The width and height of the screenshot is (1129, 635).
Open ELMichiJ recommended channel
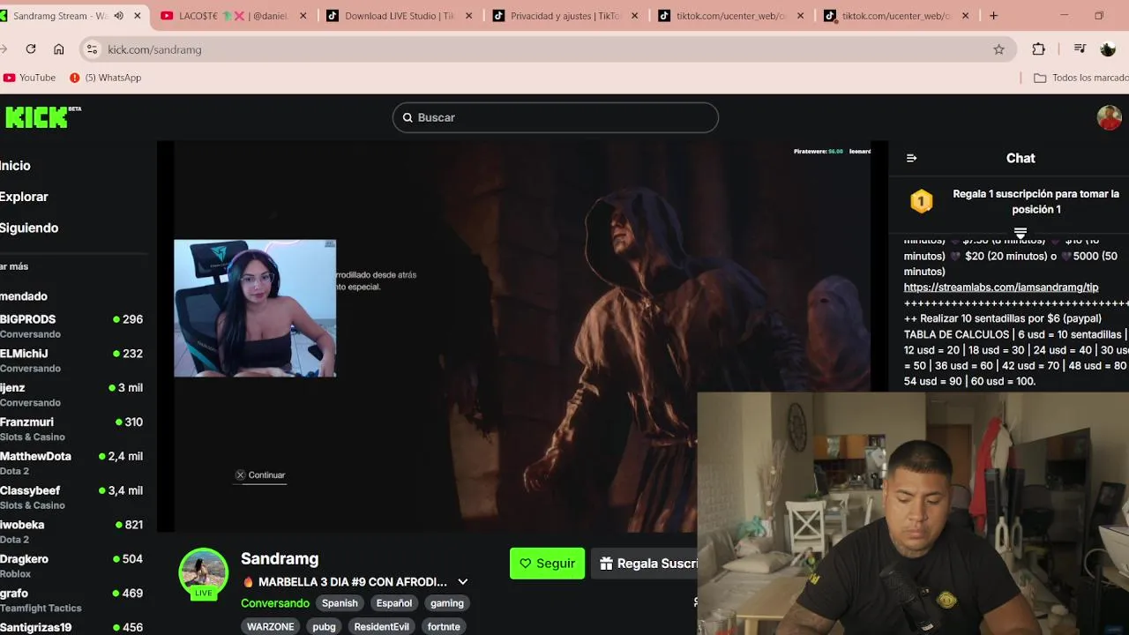pos(71,360)
